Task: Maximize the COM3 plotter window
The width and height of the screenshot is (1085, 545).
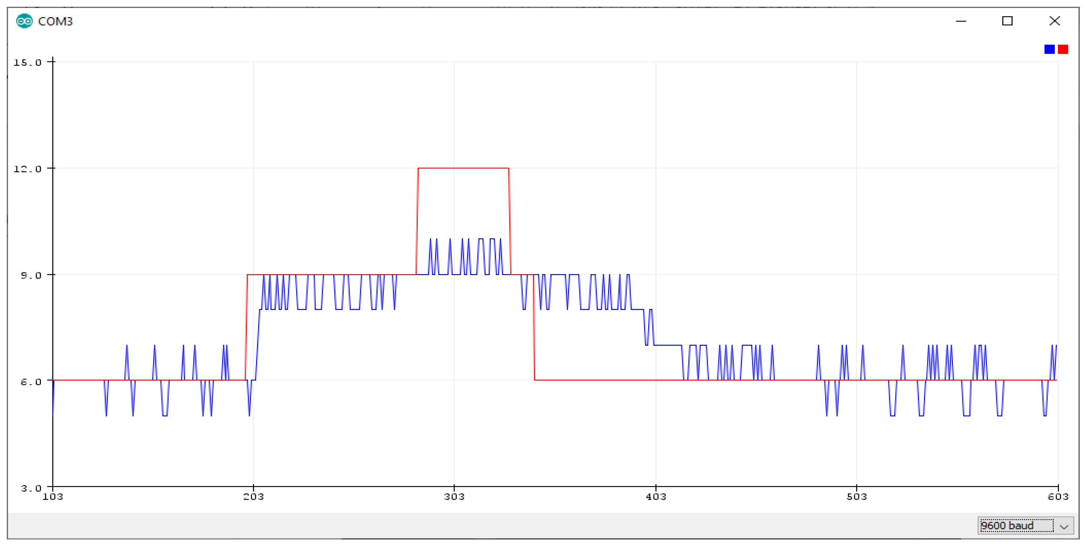Action: (x=1007, y=21)
